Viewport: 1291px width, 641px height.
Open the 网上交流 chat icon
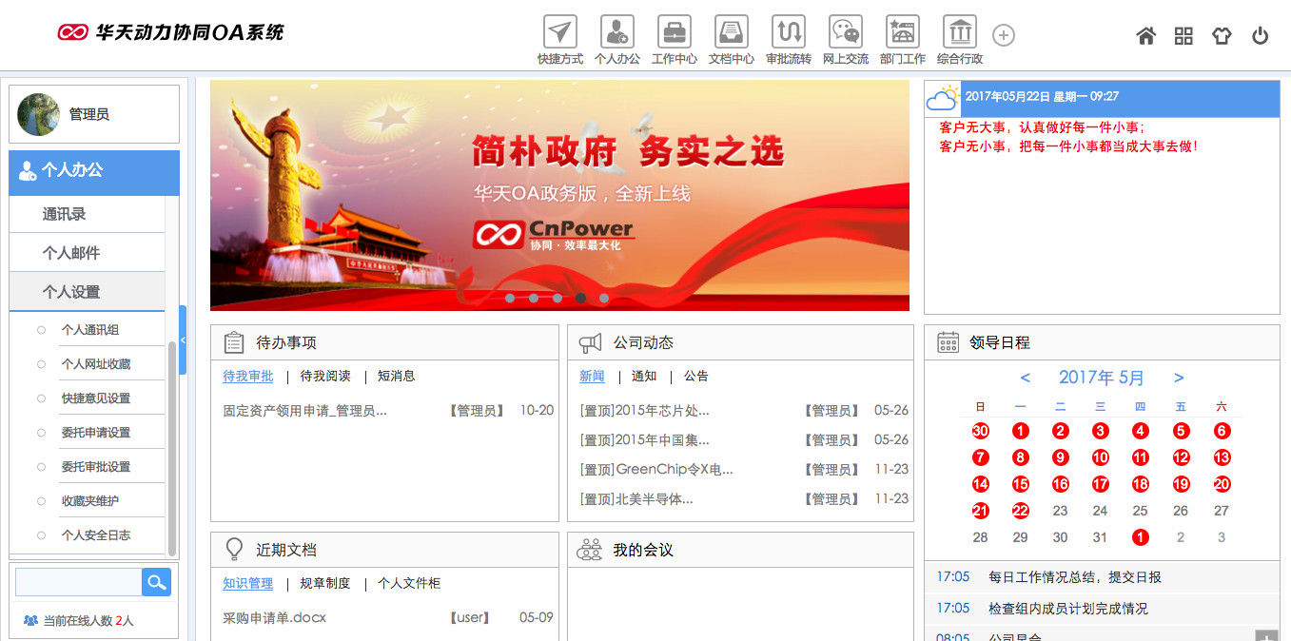click(x=846, y=32)
